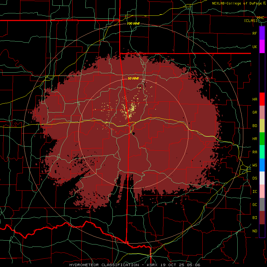This screenshot has height=267, width=267.
Task: Click the GC legend label
Action: tap(255, 205)
